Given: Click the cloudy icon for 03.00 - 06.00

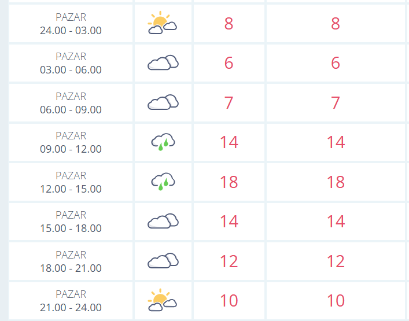Looking at the screenshot, I should [163, 62].
